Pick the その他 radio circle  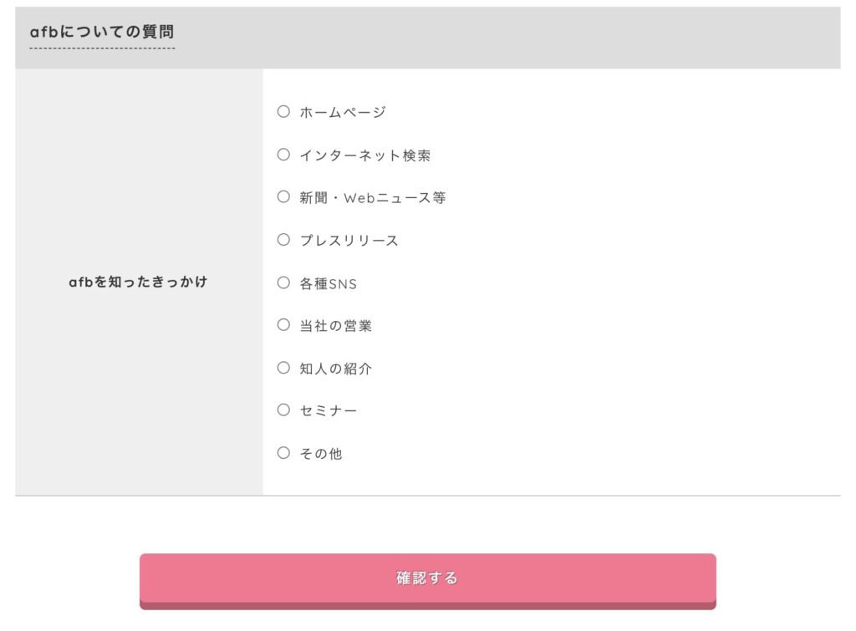click(283, 452)
